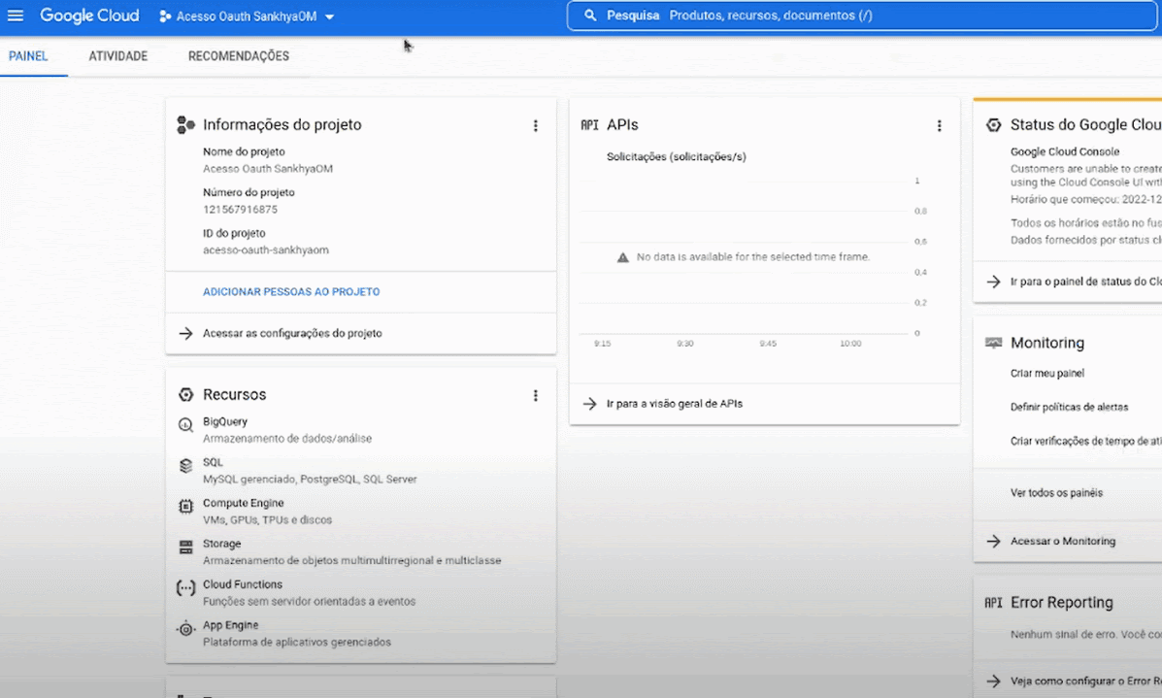1162x698 pixels.
Task: Click the project selector icon beside Acesso Oauth SankhyaOM
Action: pyautogui.click(x=165, y=17)
